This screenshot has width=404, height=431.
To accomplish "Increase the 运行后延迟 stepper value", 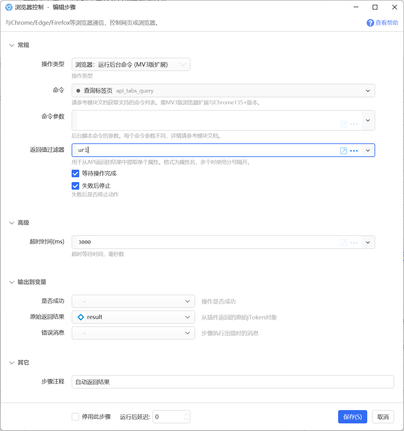I will pos(187,414).
